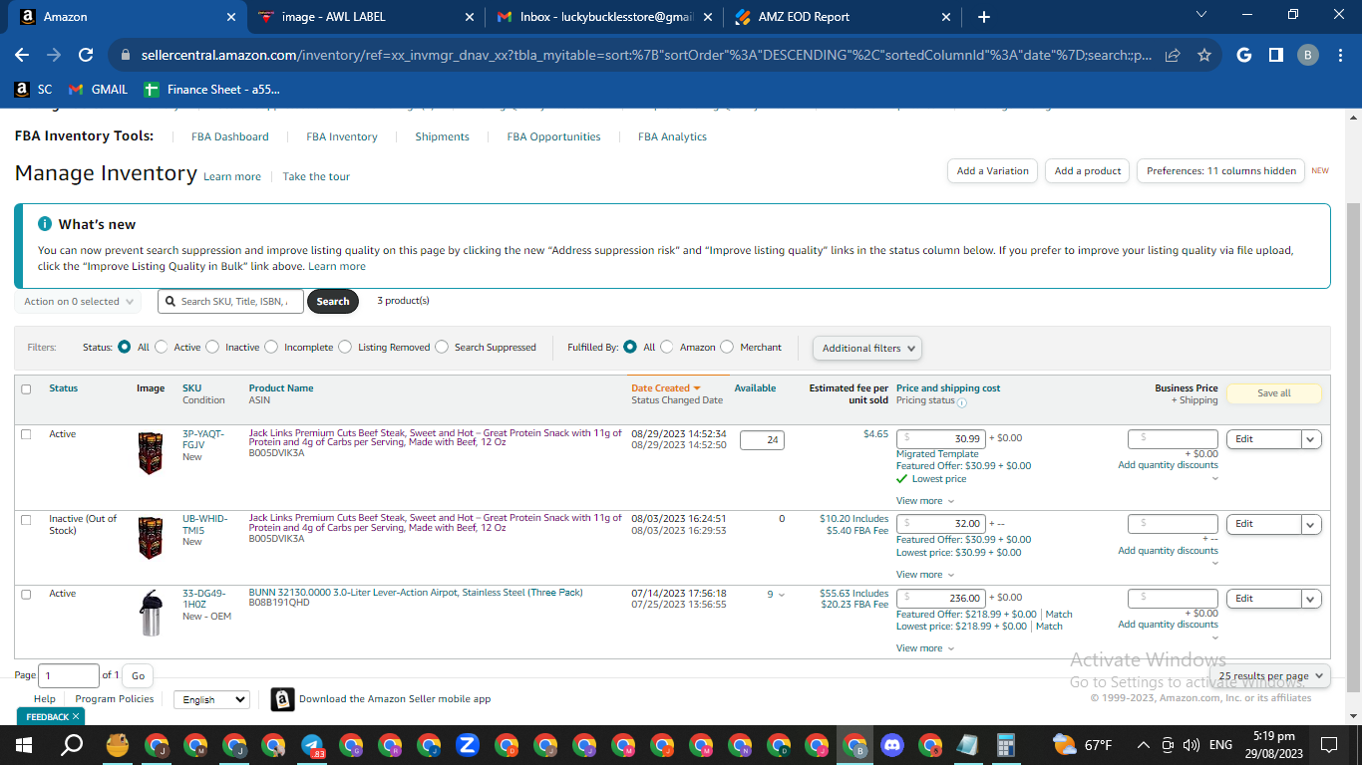Go back using the browser back arrow
The height and width of the screenshot is (765, 1362).
pyautogui.click(x=22, y=56)
